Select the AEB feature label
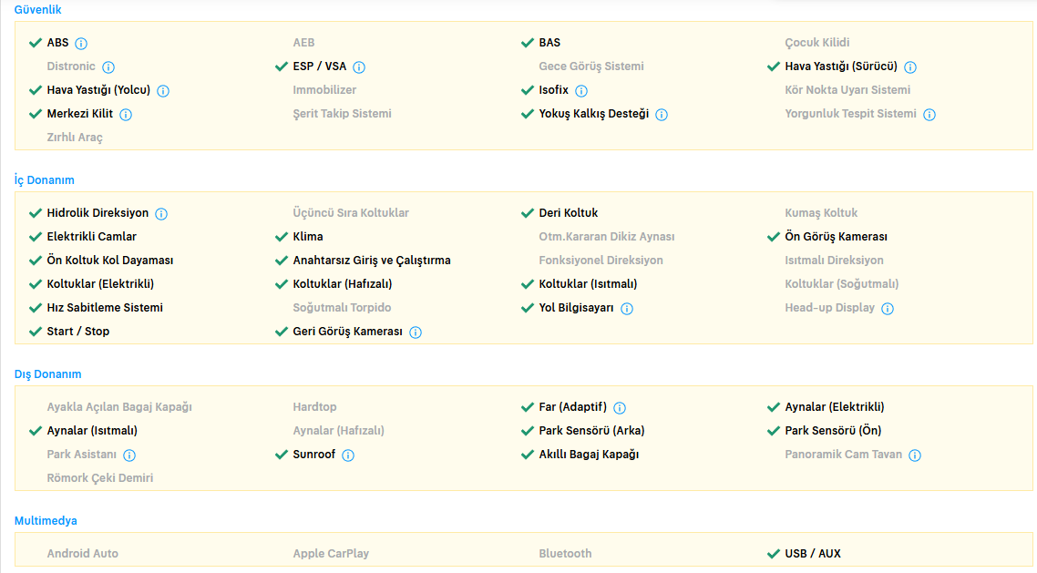 pyautogui.click(x=303, y=43)
